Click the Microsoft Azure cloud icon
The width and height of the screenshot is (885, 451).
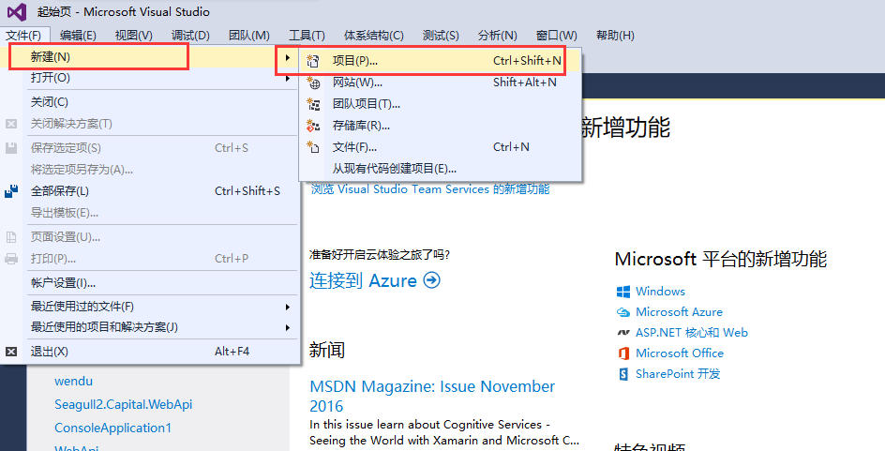click(623, 312)
